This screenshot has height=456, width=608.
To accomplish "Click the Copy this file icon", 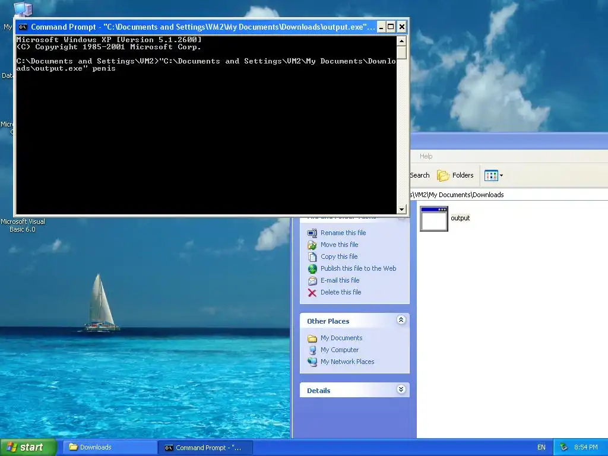I will 312,256.
